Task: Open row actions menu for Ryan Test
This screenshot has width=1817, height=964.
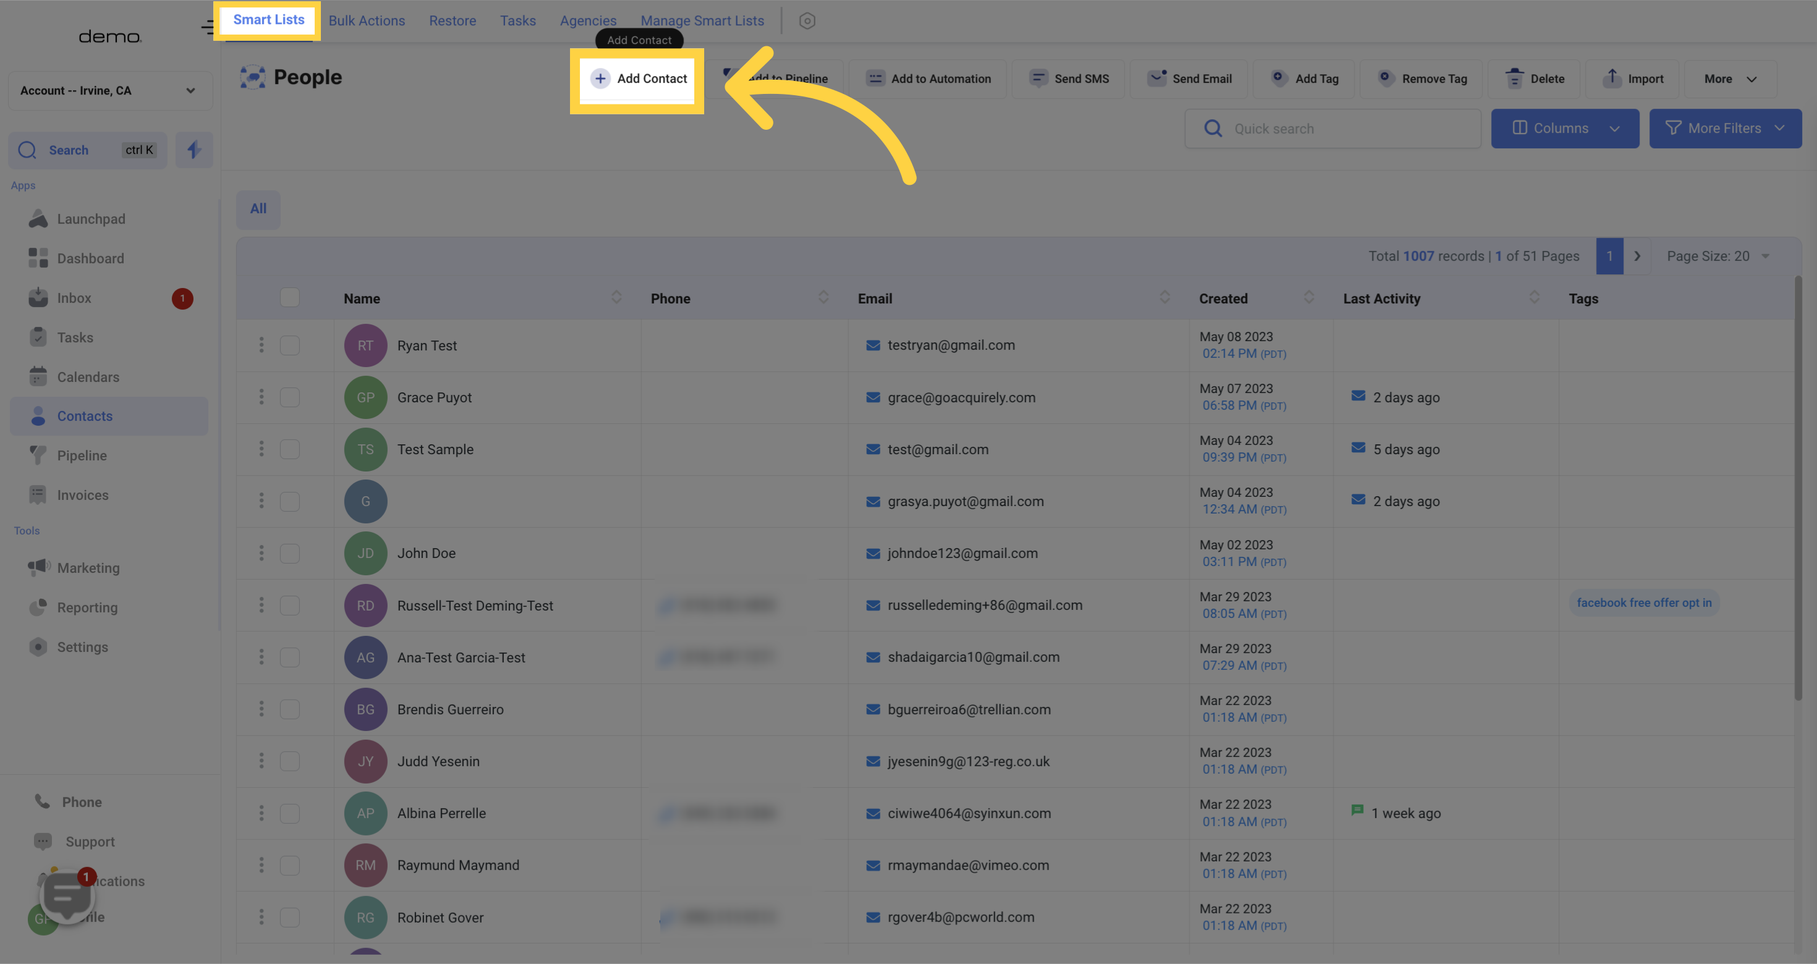Action: coord(262,345)
